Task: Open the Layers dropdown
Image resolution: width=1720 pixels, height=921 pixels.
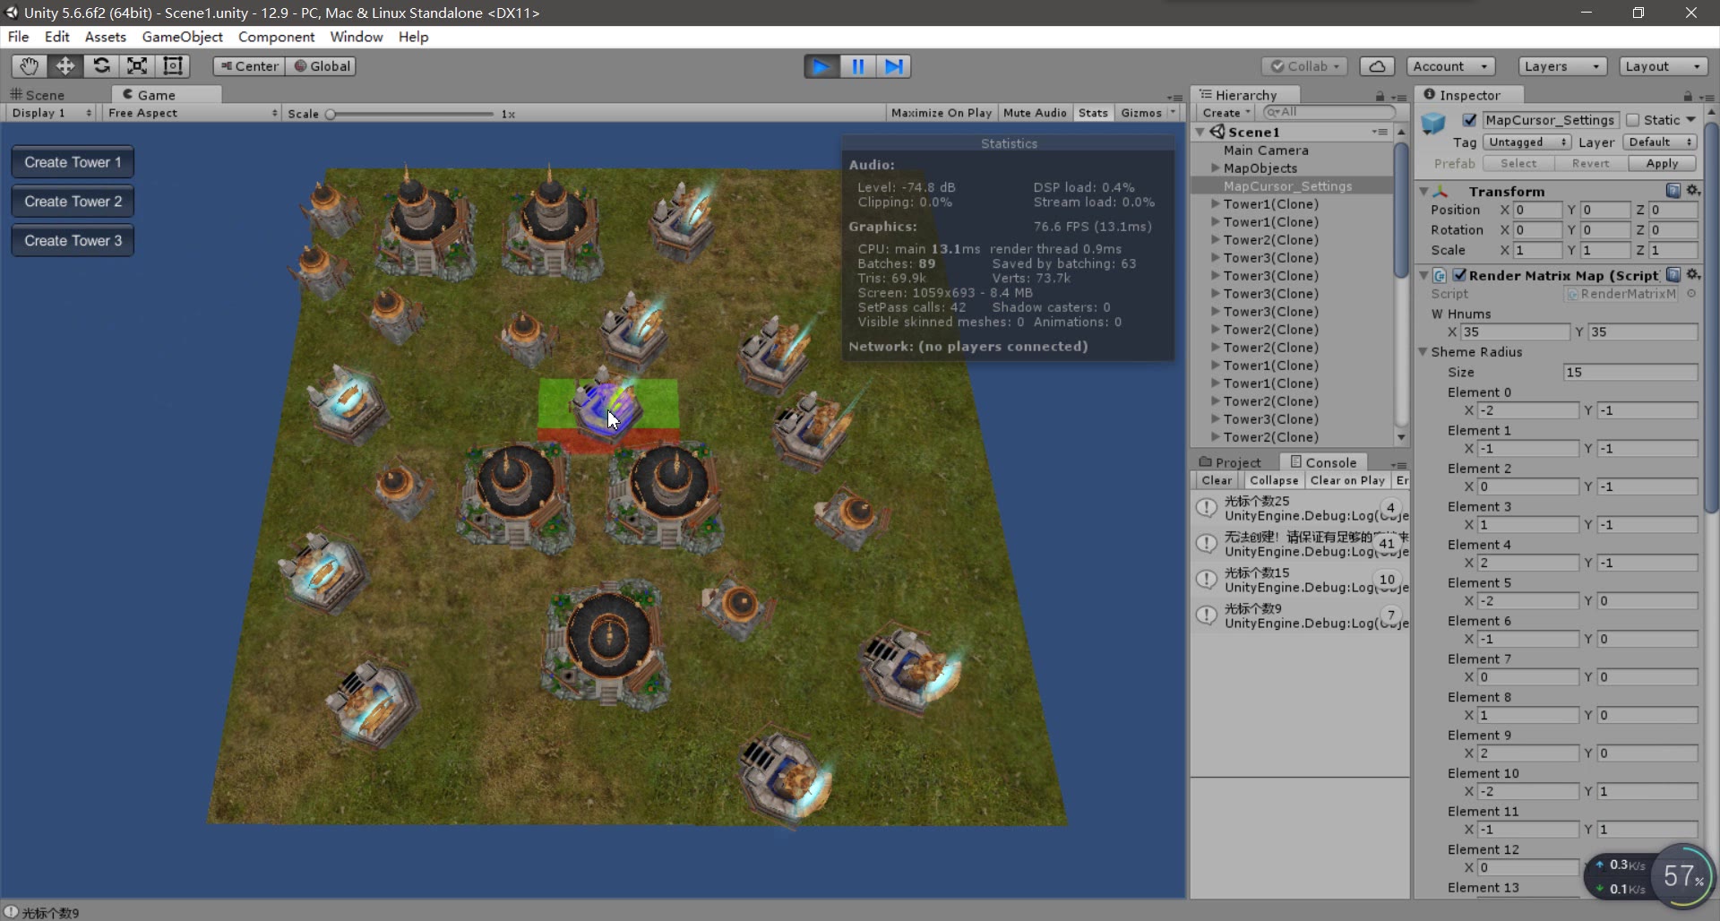Action: click(1561, 65)
